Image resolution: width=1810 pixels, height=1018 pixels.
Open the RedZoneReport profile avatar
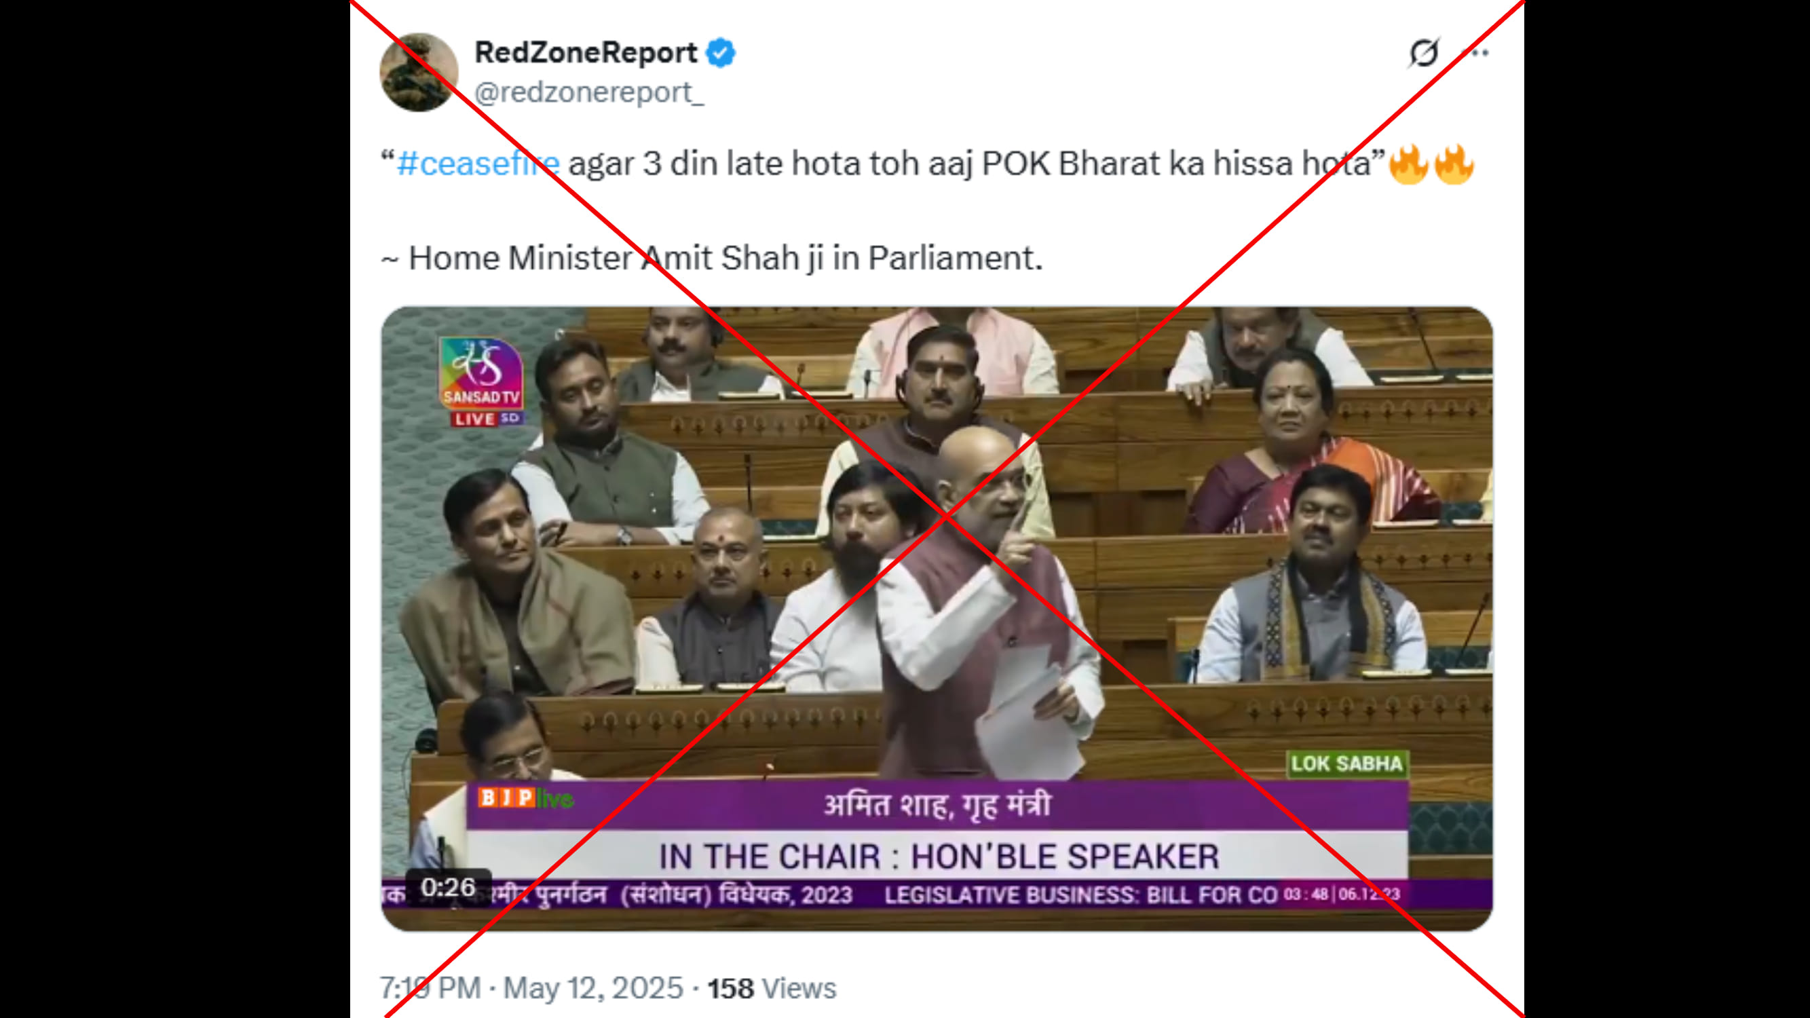419,73
